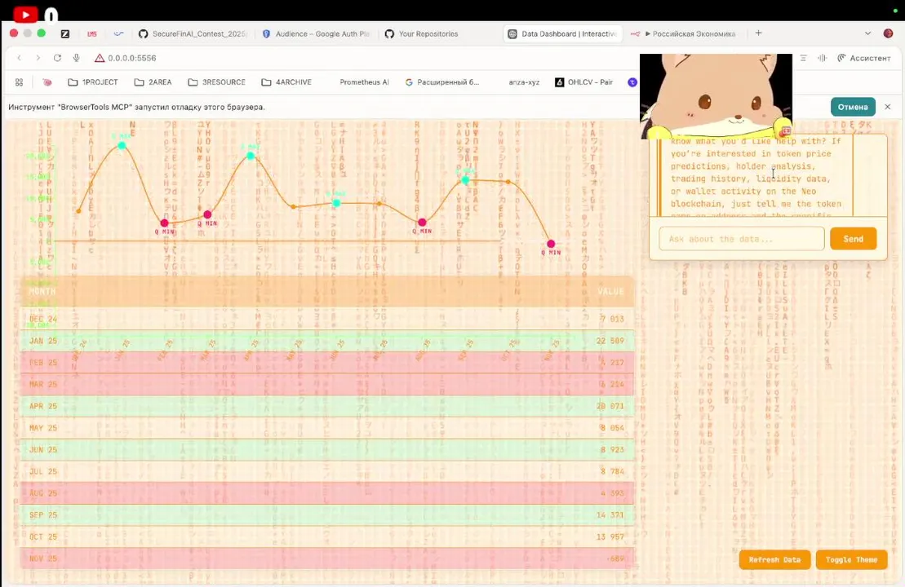Click the VALUE column header
Image resolution: width=905 pixels, height=587 pixels.
click(610, 291)
